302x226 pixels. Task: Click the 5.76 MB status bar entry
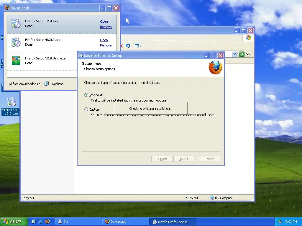(192, 198)
